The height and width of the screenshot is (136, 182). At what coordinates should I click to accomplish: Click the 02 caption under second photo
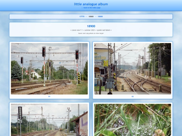133,96
